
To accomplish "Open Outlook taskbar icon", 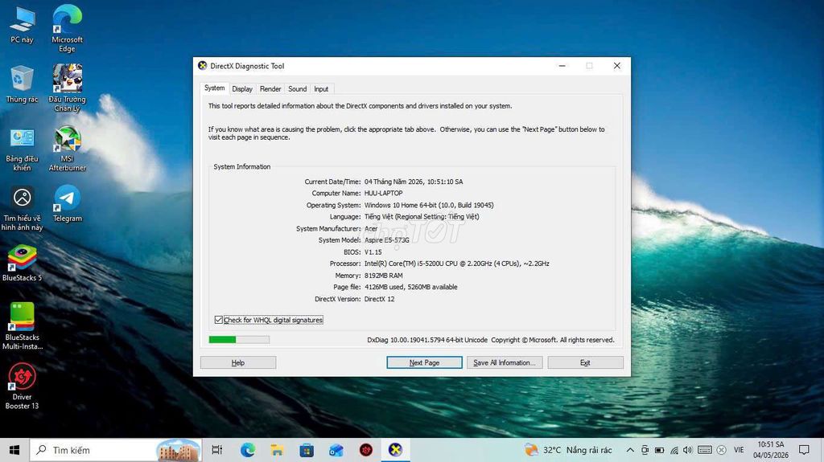I will (x=336, y=450).
